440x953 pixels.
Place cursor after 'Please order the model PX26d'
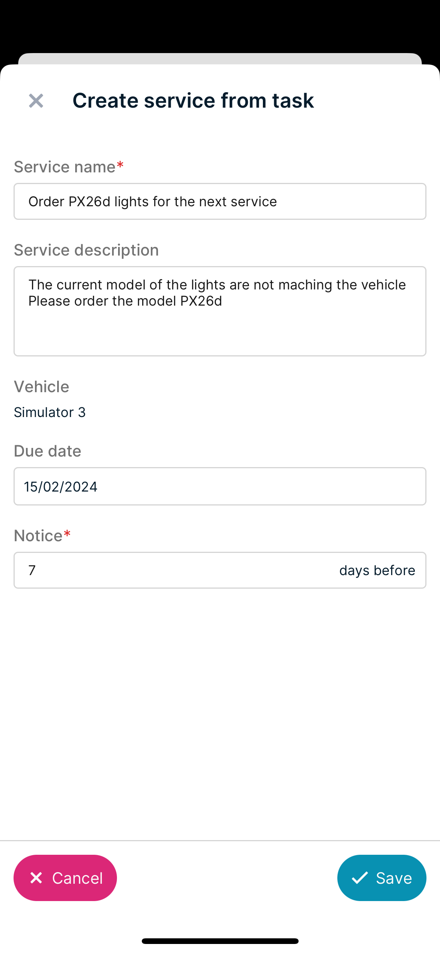click(x=223, y=301)
